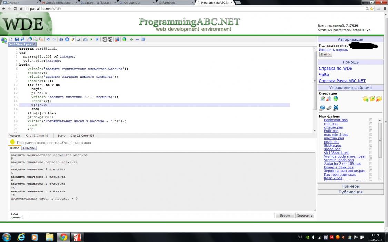Open the ЧаВо link
The height and width of the screenshot is (242, 388).
pyautogui.click(x=324, y=75)
